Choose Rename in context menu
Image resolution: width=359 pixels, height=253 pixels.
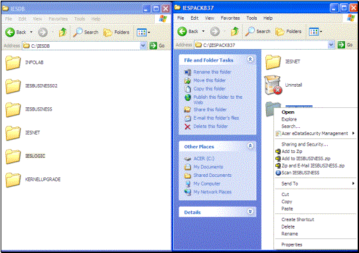289,234
